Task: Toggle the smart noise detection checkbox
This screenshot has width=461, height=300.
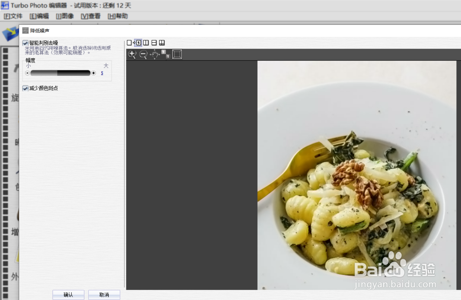Action: pyautogui.click(x=25, y=43)
